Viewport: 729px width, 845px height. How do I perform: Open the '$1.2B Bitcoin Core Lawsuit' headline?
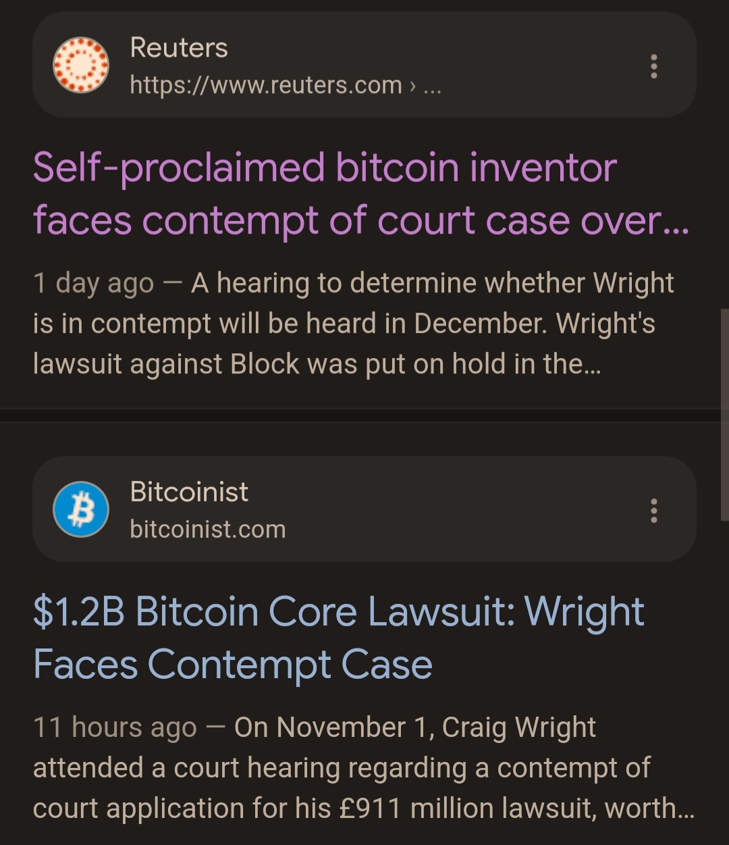click(339, 638)
